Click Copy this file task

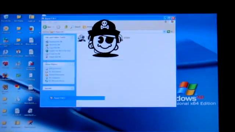coord(53,48)
